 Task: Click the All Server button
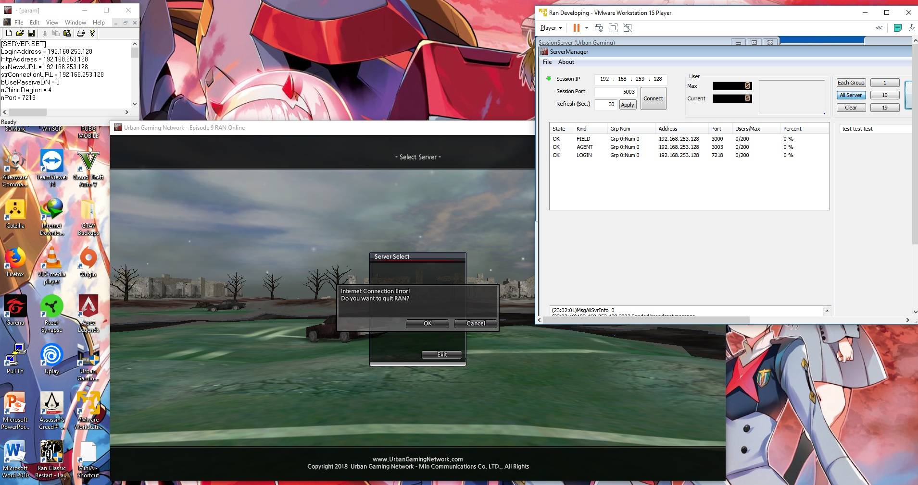tap(851, 95)
